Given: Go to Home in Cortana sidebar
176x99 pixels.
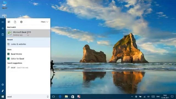Looking at the screenshot, I should click(3, 28).
